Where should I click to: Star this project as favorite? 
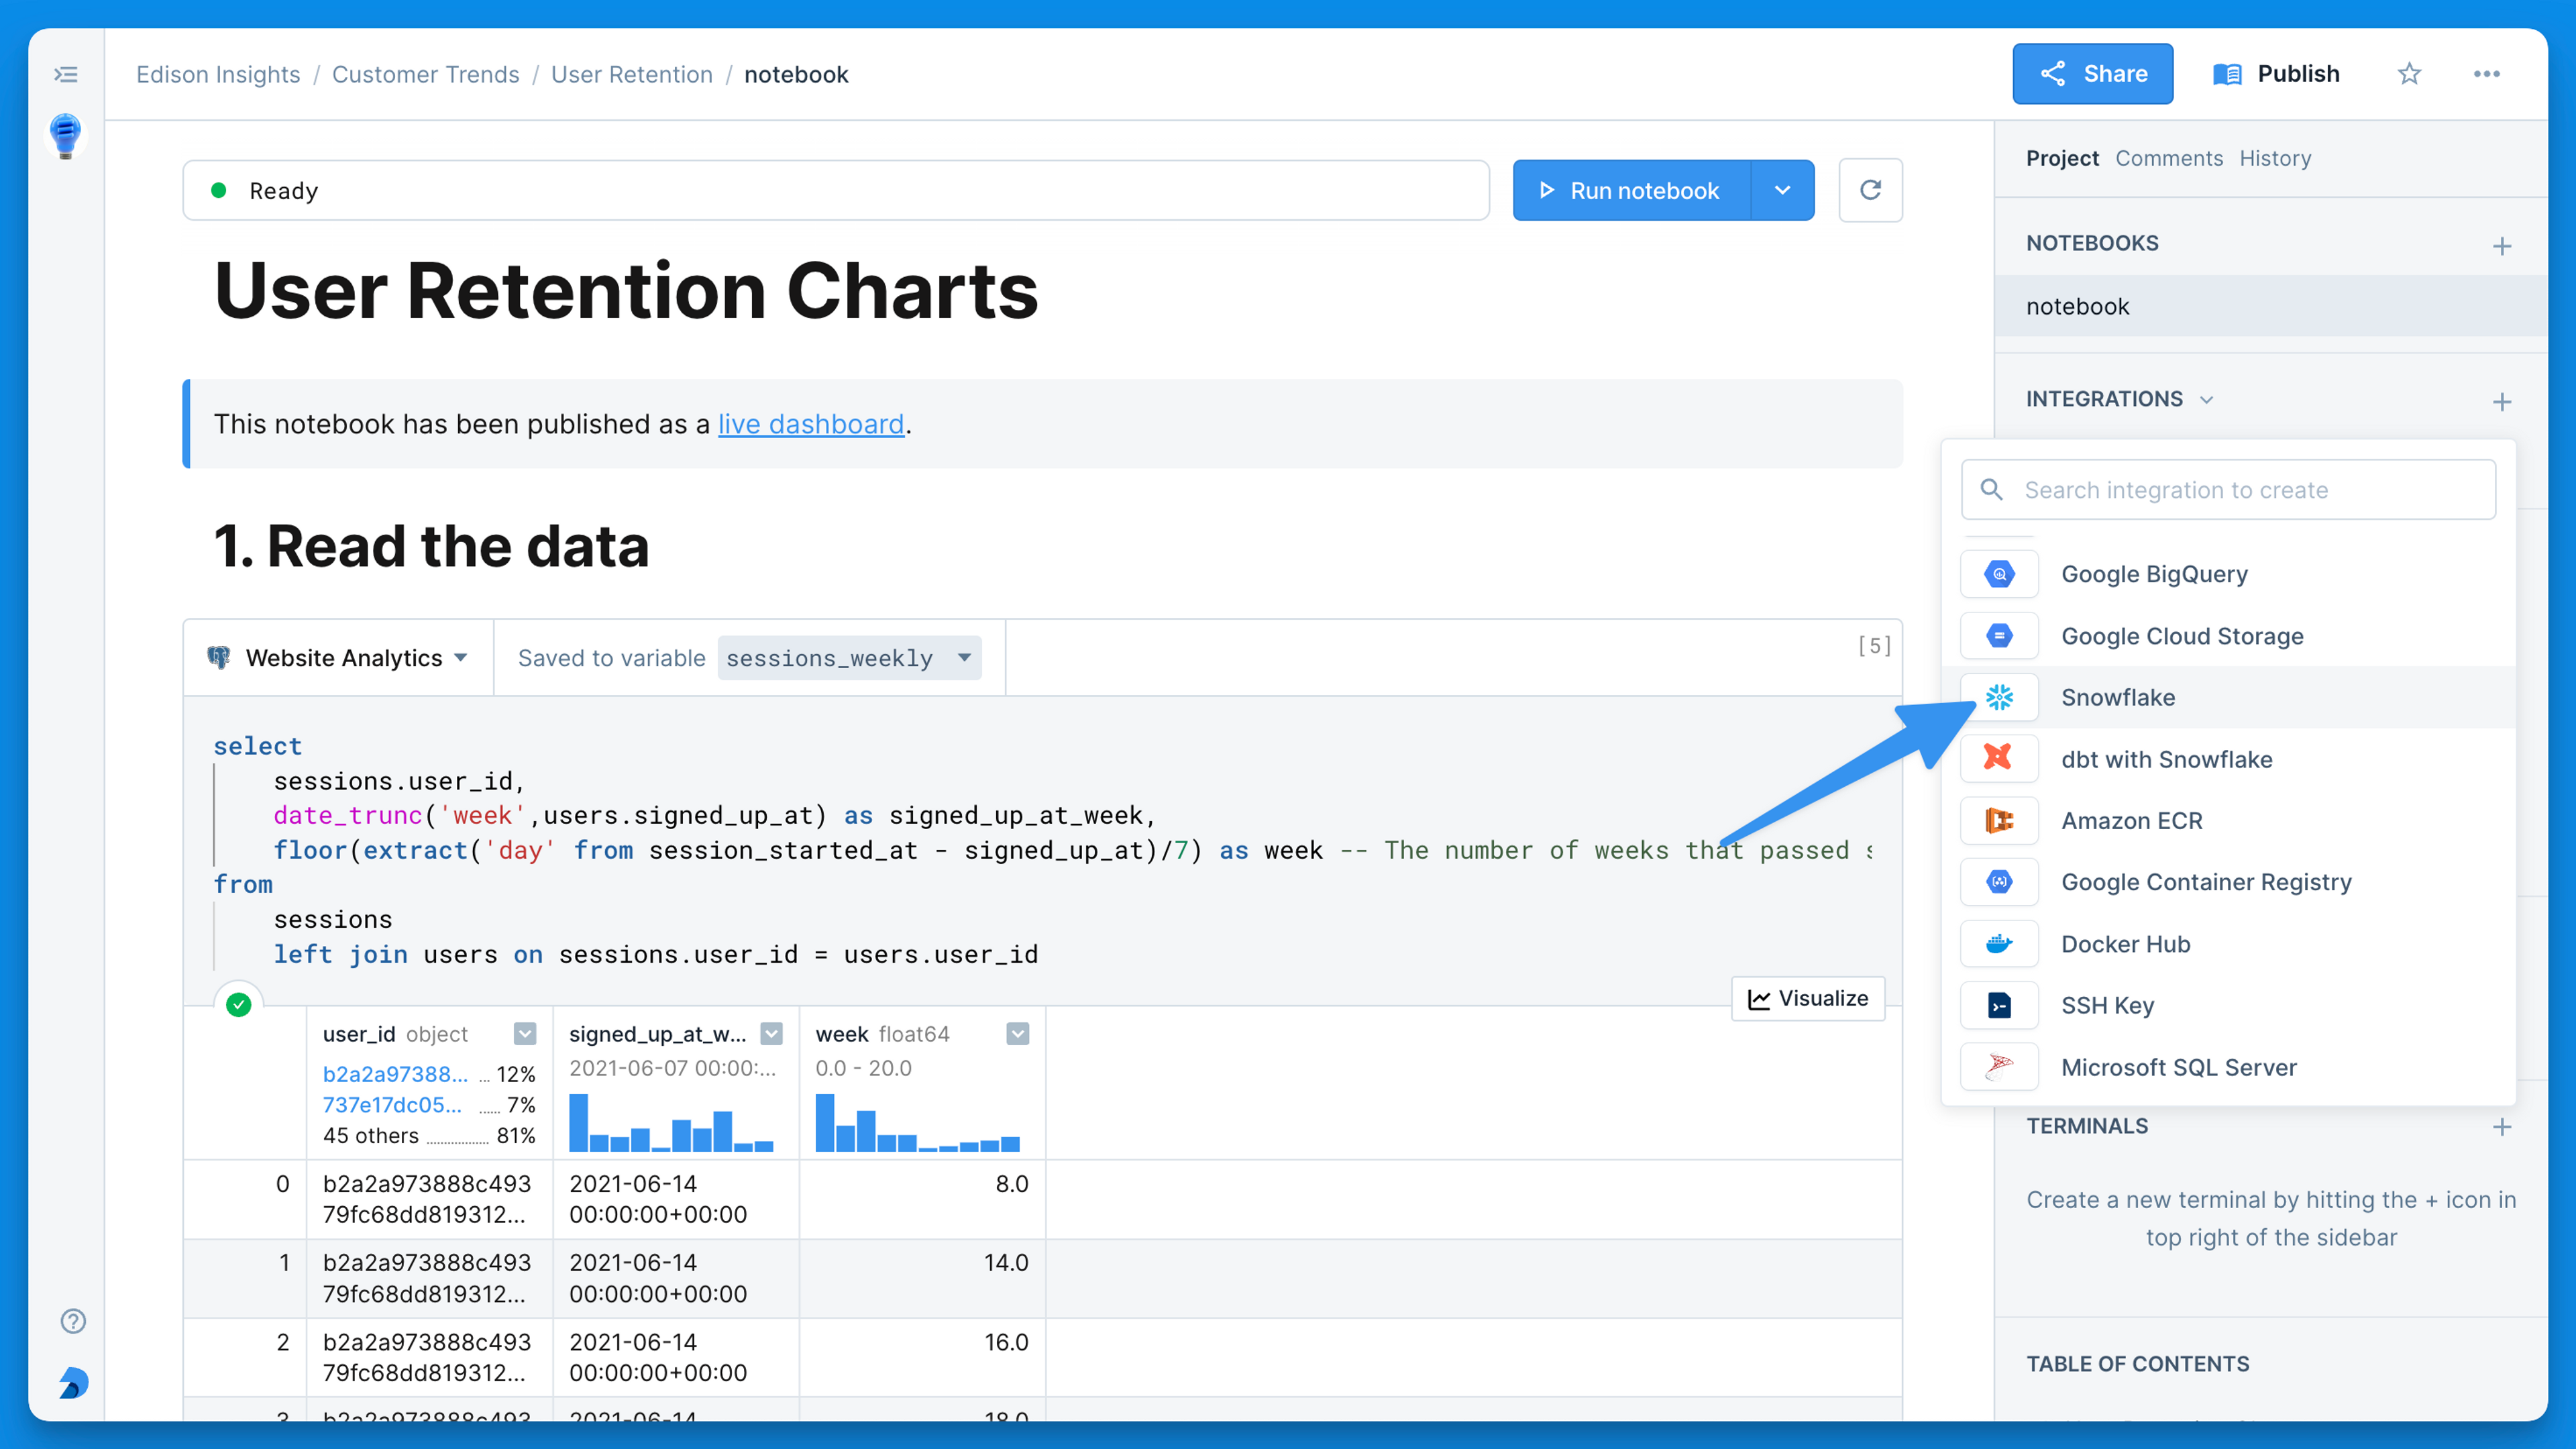click(2409, 74)
